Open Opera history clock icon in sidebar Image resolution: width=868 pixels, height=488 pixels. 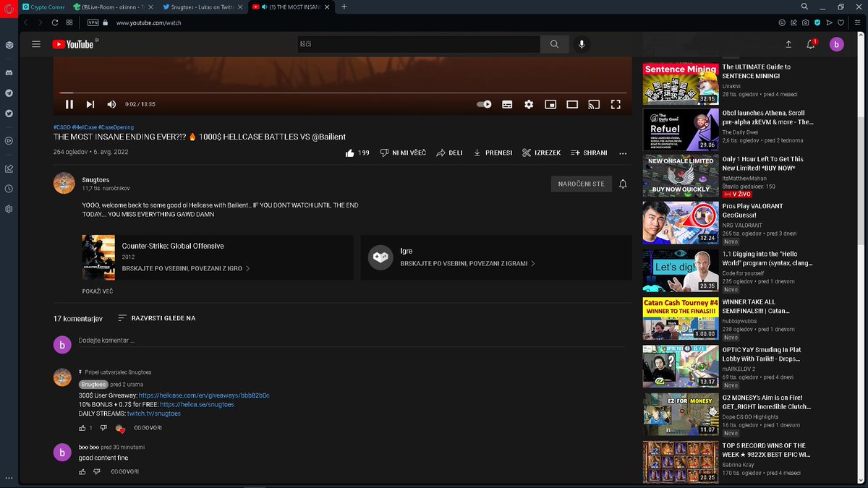point(9,189)
